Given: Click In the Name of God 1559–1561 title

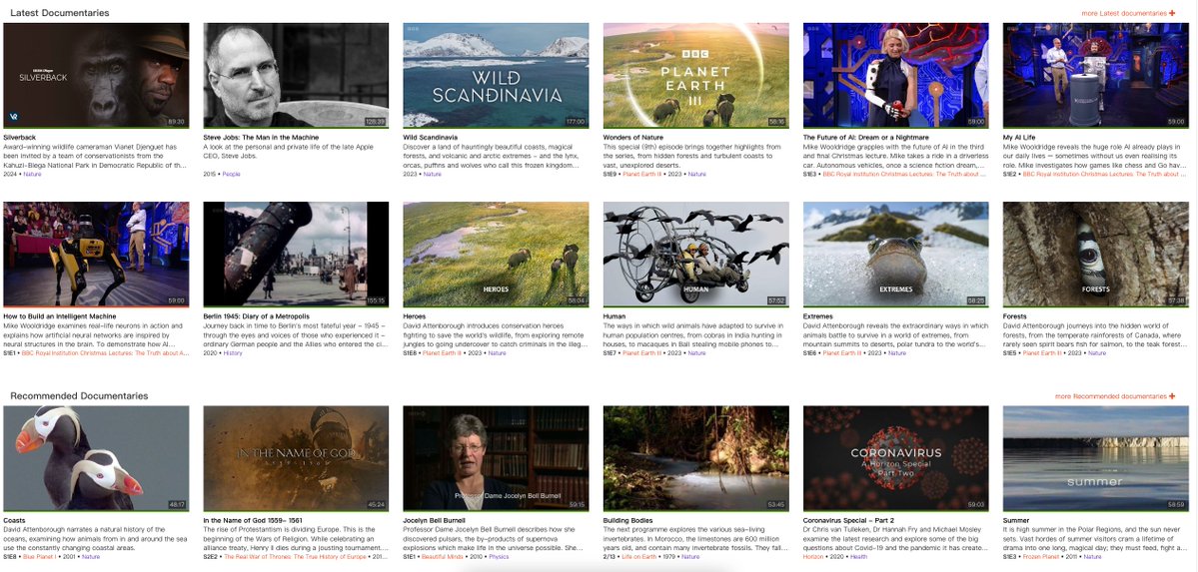Looking at the screenshot, I should pos(252,521).
